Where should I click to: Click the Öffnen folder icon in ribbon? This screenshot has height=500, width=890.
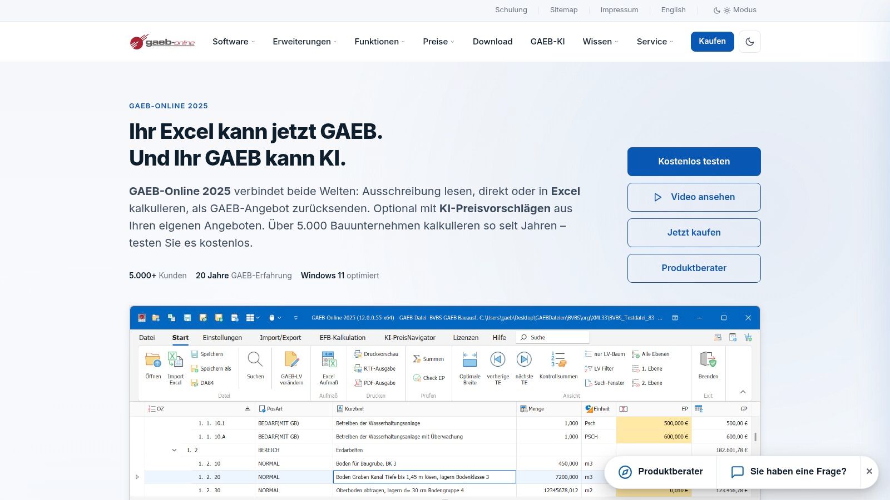tap(153, 360)
